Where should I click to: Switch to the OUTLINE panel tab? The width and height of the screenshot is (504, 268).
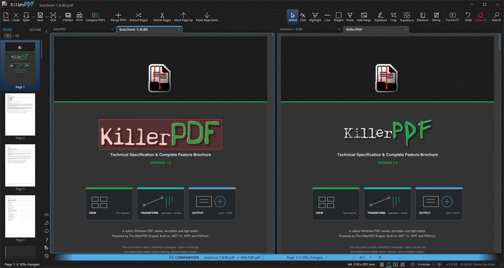[x=35, y=30]
